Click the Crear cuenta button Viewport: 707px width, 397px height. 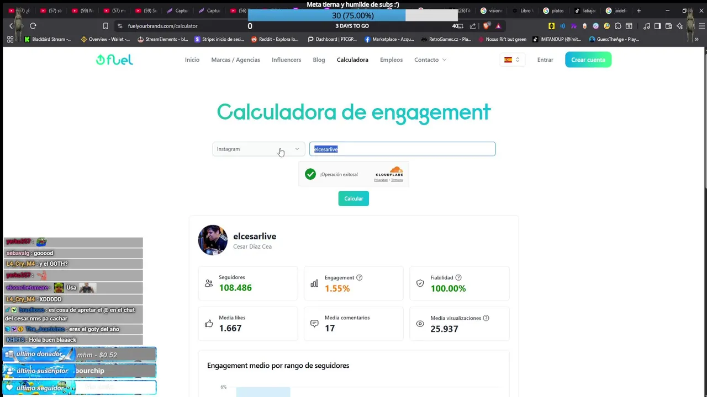pos(588,60)
